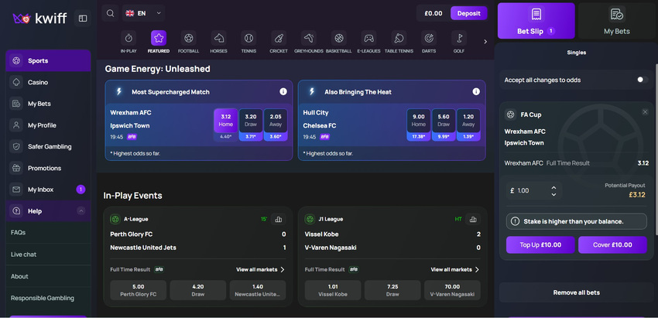Click Remove all bets
Viewport: 658px width, 318px height.
576,292
